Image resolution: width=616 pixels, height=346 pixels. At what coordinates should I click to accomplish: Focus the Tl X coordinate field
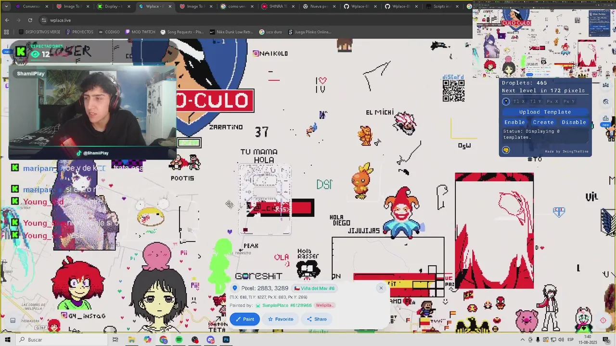tap(519, 101)
